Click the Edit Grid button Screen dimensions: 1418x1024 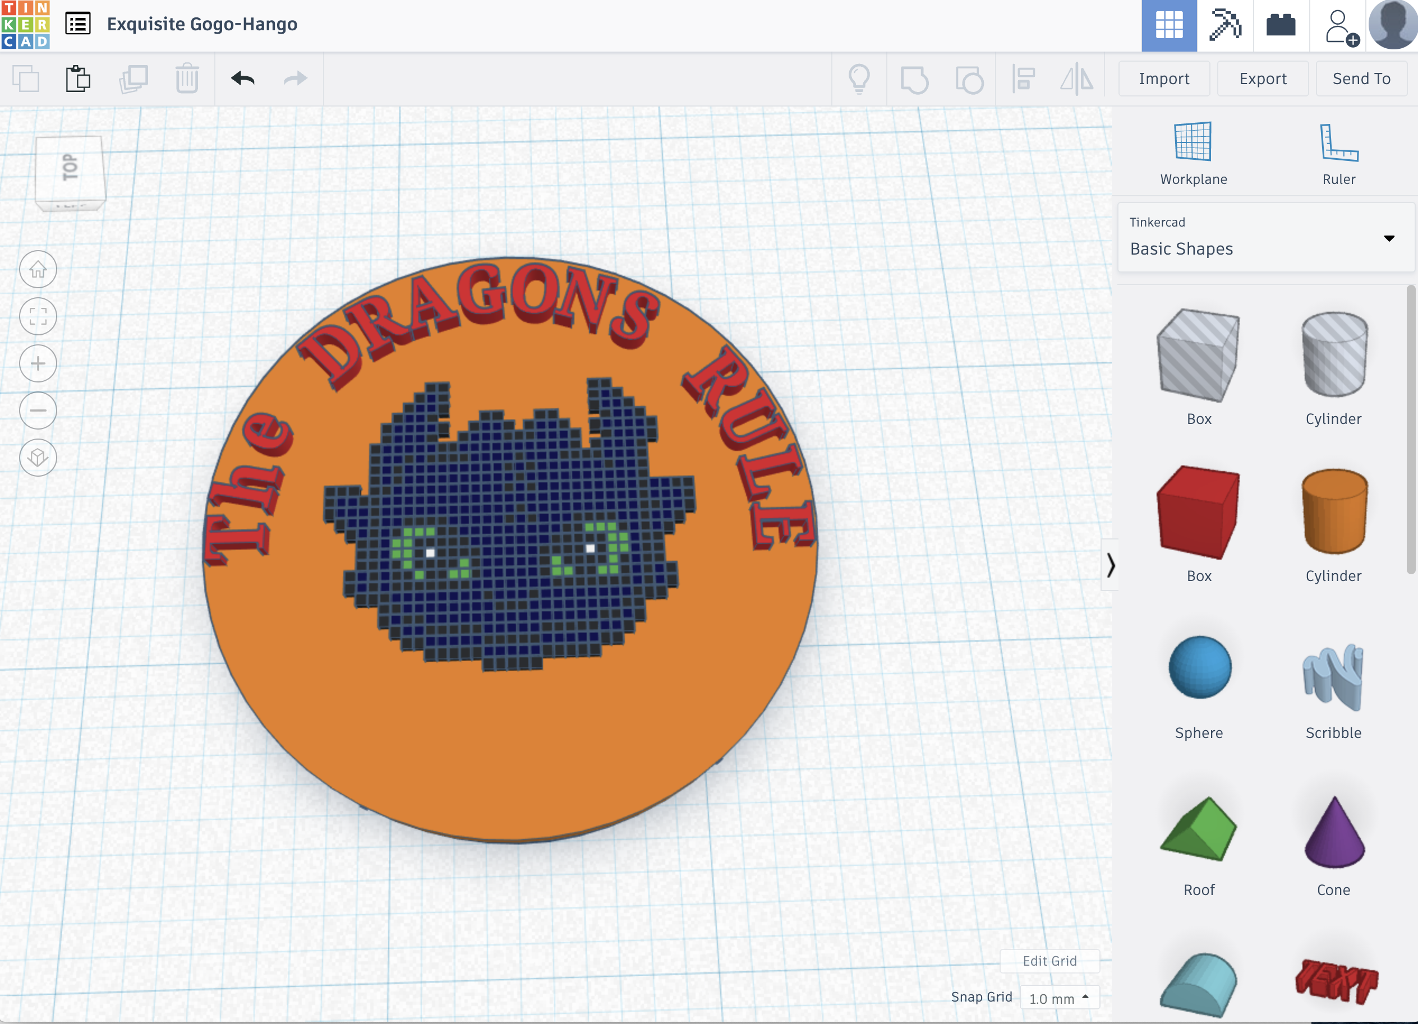click(x=1049, y=961)
